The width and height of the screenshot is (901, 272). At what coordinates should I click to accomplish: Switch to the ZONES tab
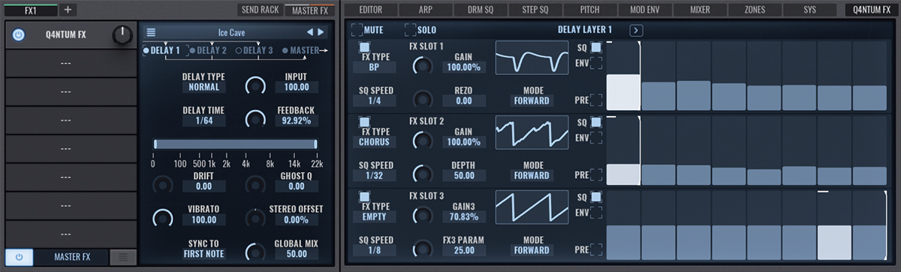point(755,10)
